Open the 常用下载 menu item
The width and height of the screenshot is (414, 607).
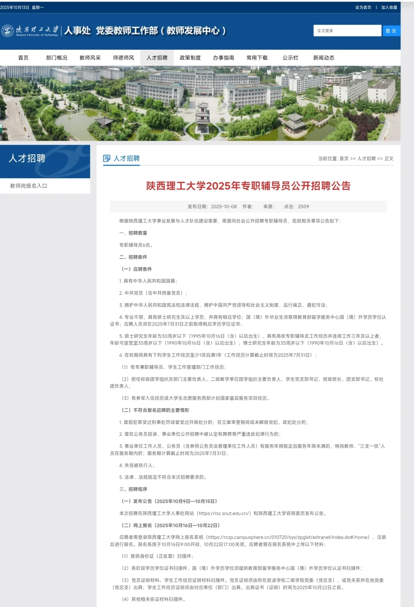(x=257, y=58)
